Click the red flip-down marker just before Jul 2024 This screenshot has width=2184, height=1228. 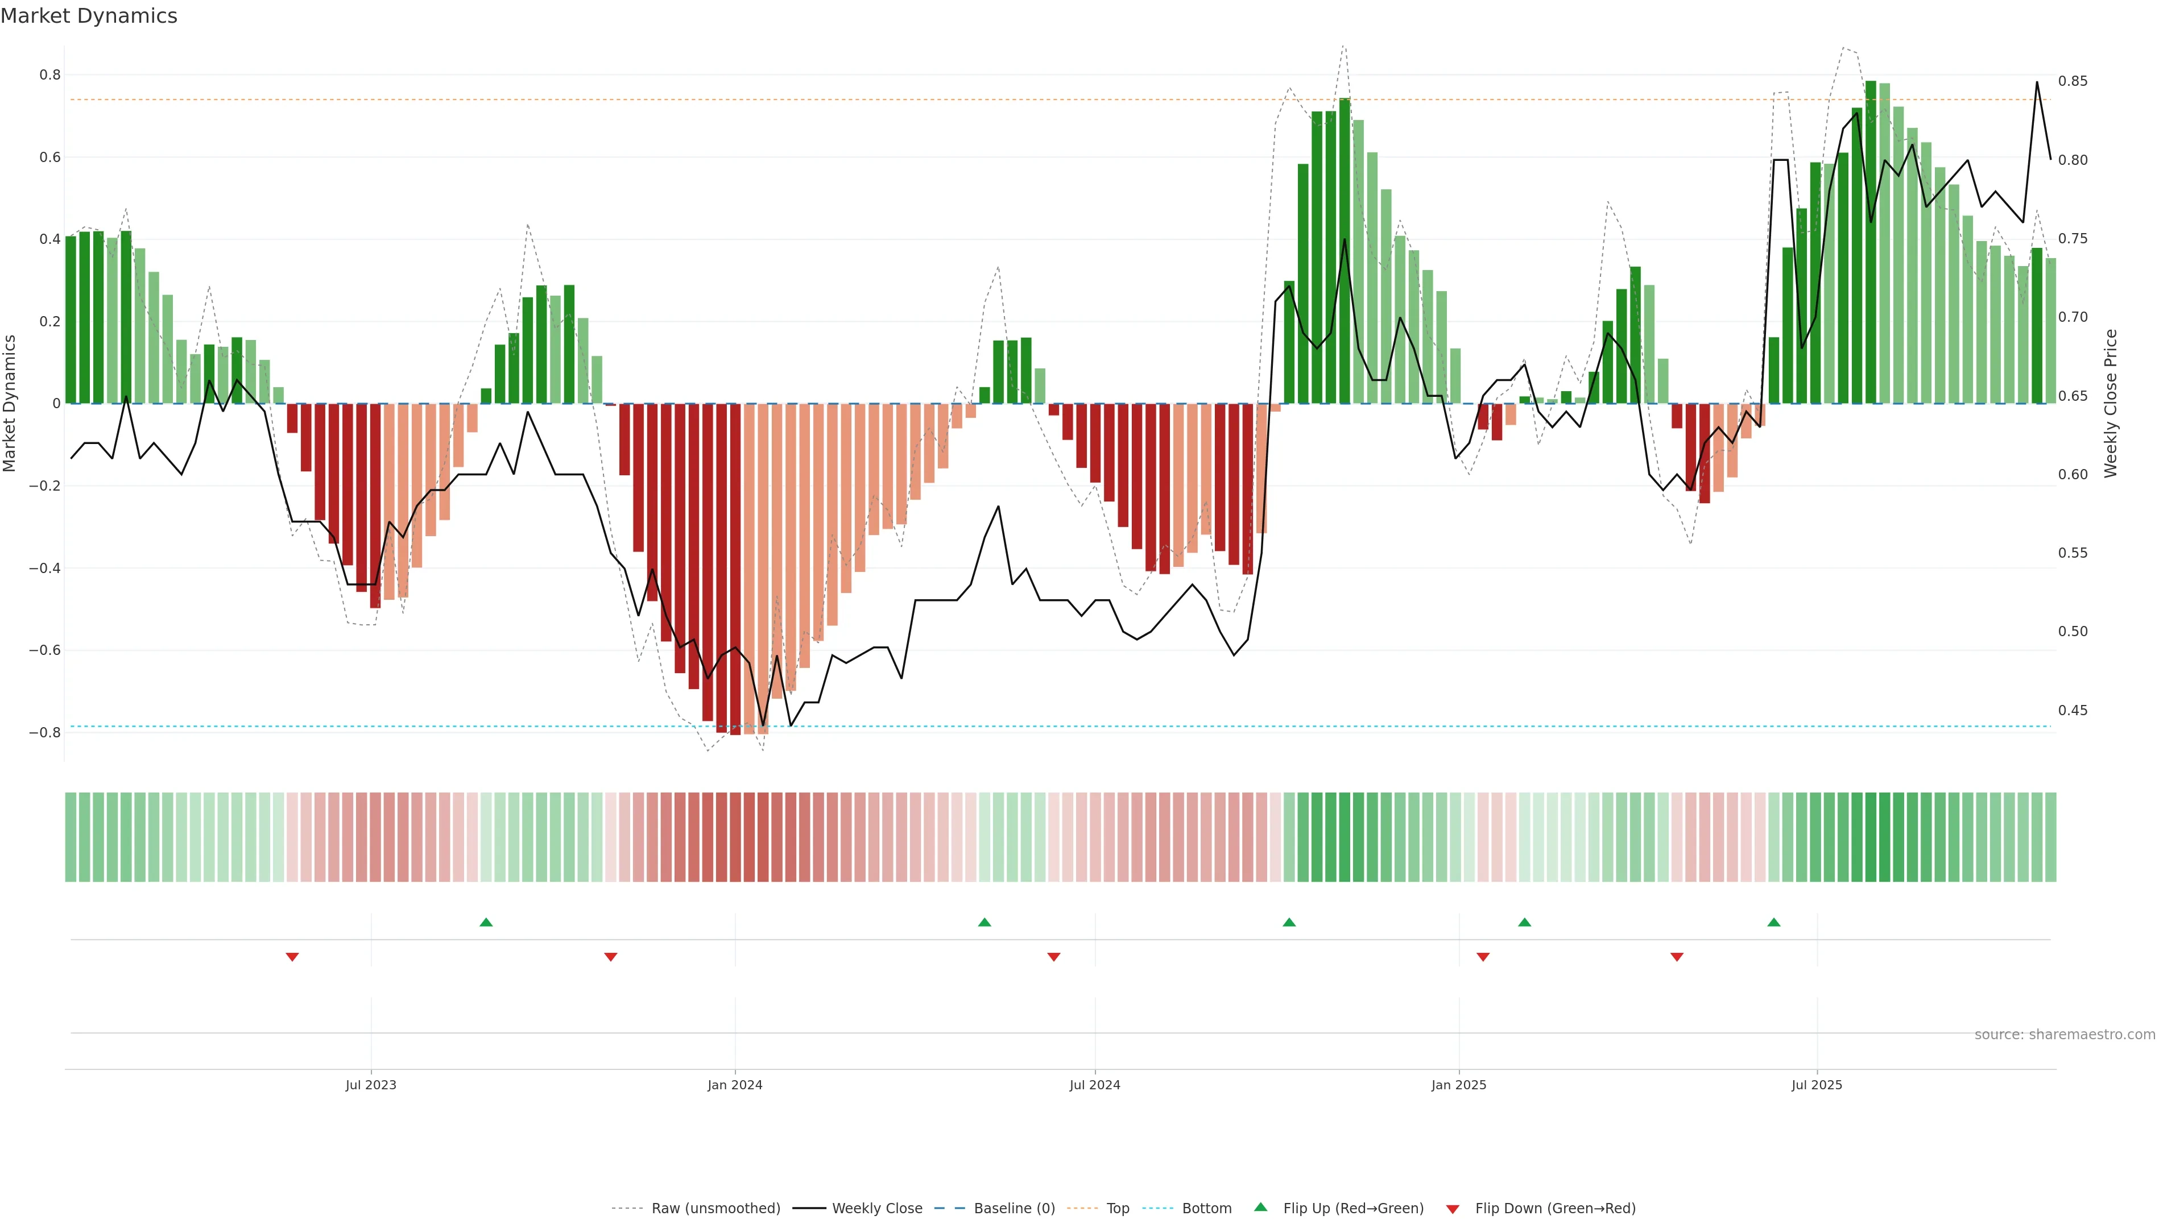click(x=1054, y=957)
